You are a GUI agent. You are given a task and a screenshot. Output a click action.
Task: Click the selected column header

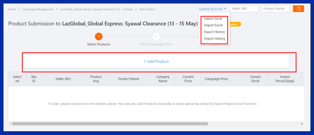pyautogui.click(x=17, y=79)
